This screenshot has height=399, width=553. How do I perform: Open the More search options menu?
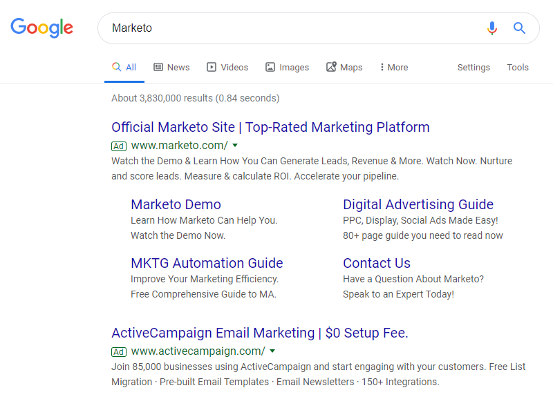(394, 67)
